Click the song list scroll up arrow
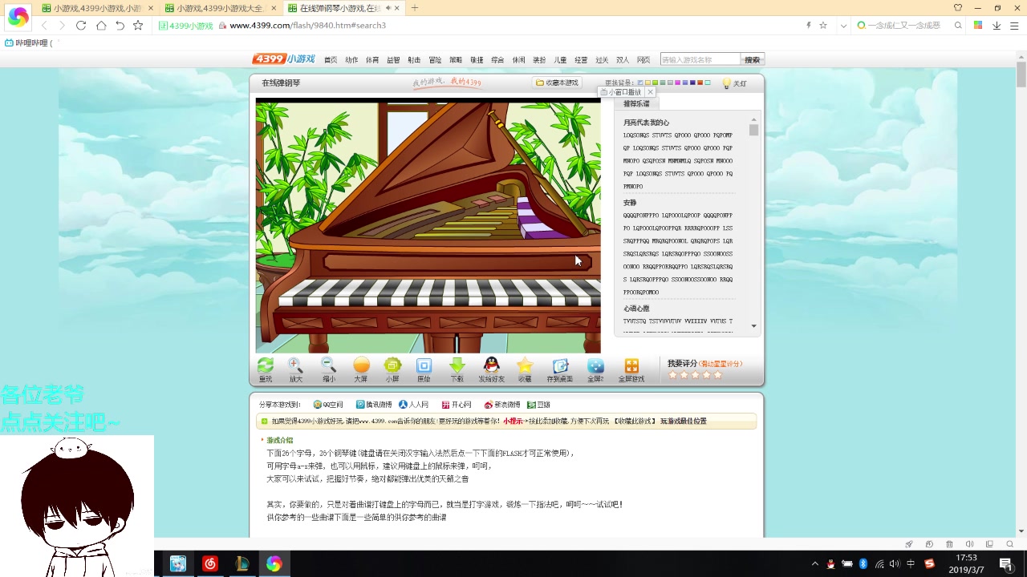1027x577 pixels. pyautogui.click(x=754, y=119)
